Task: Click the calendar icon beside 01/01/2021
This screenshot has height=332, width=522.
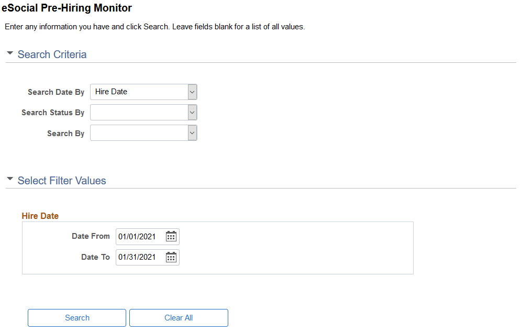Action: tap(171, 236)
